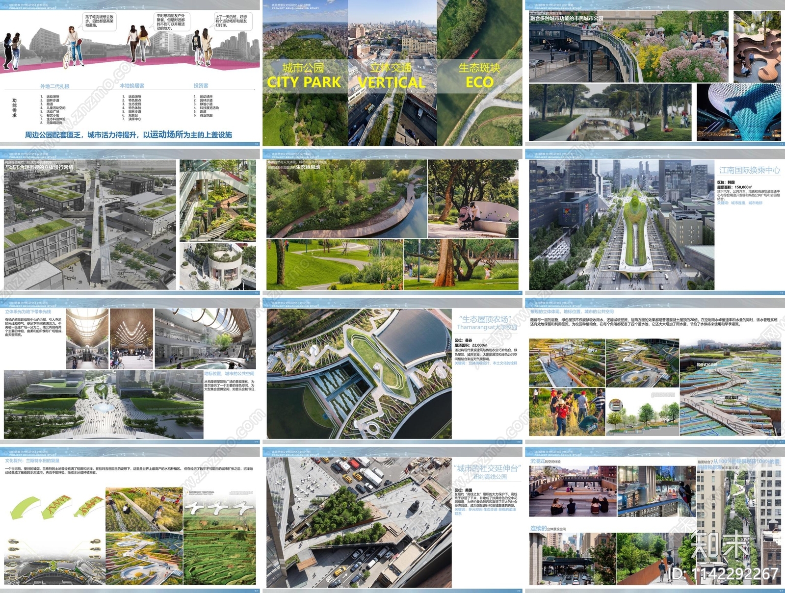Click the speech bubble above the cyclist

point(100,21)
